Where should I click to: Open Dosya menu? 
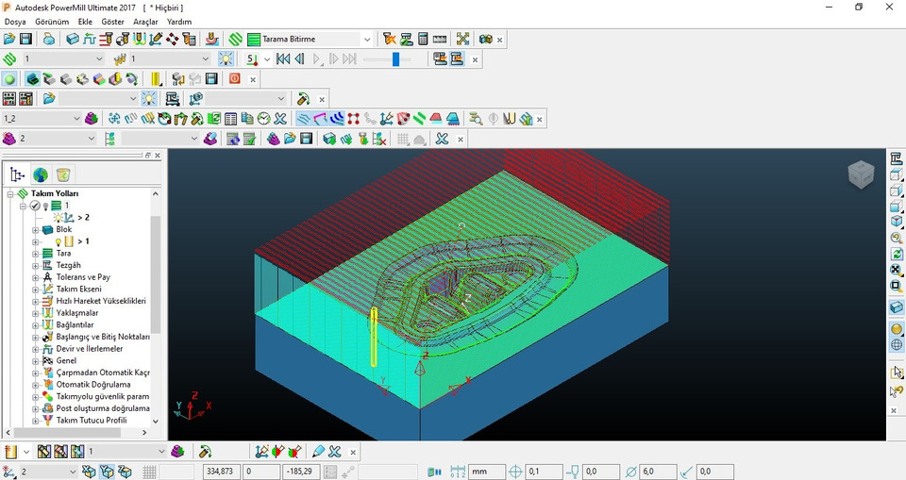tap(15, 22)
